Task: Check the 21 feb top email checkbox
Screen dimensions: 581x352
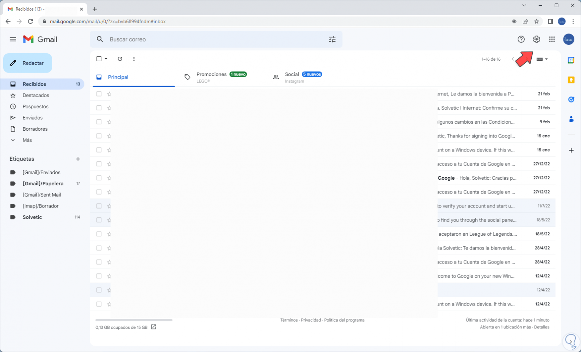Action: pos(99,94)
